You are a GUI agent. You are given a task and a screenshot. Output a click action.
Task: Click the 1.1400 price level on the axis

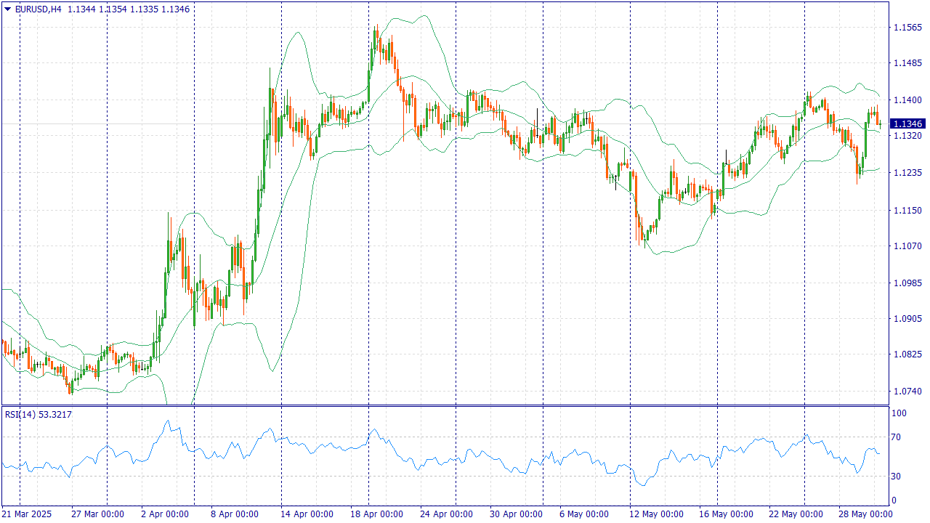908,100
